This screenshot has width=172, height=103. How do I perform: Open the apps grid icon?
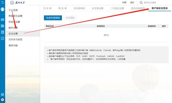point(3,38)
